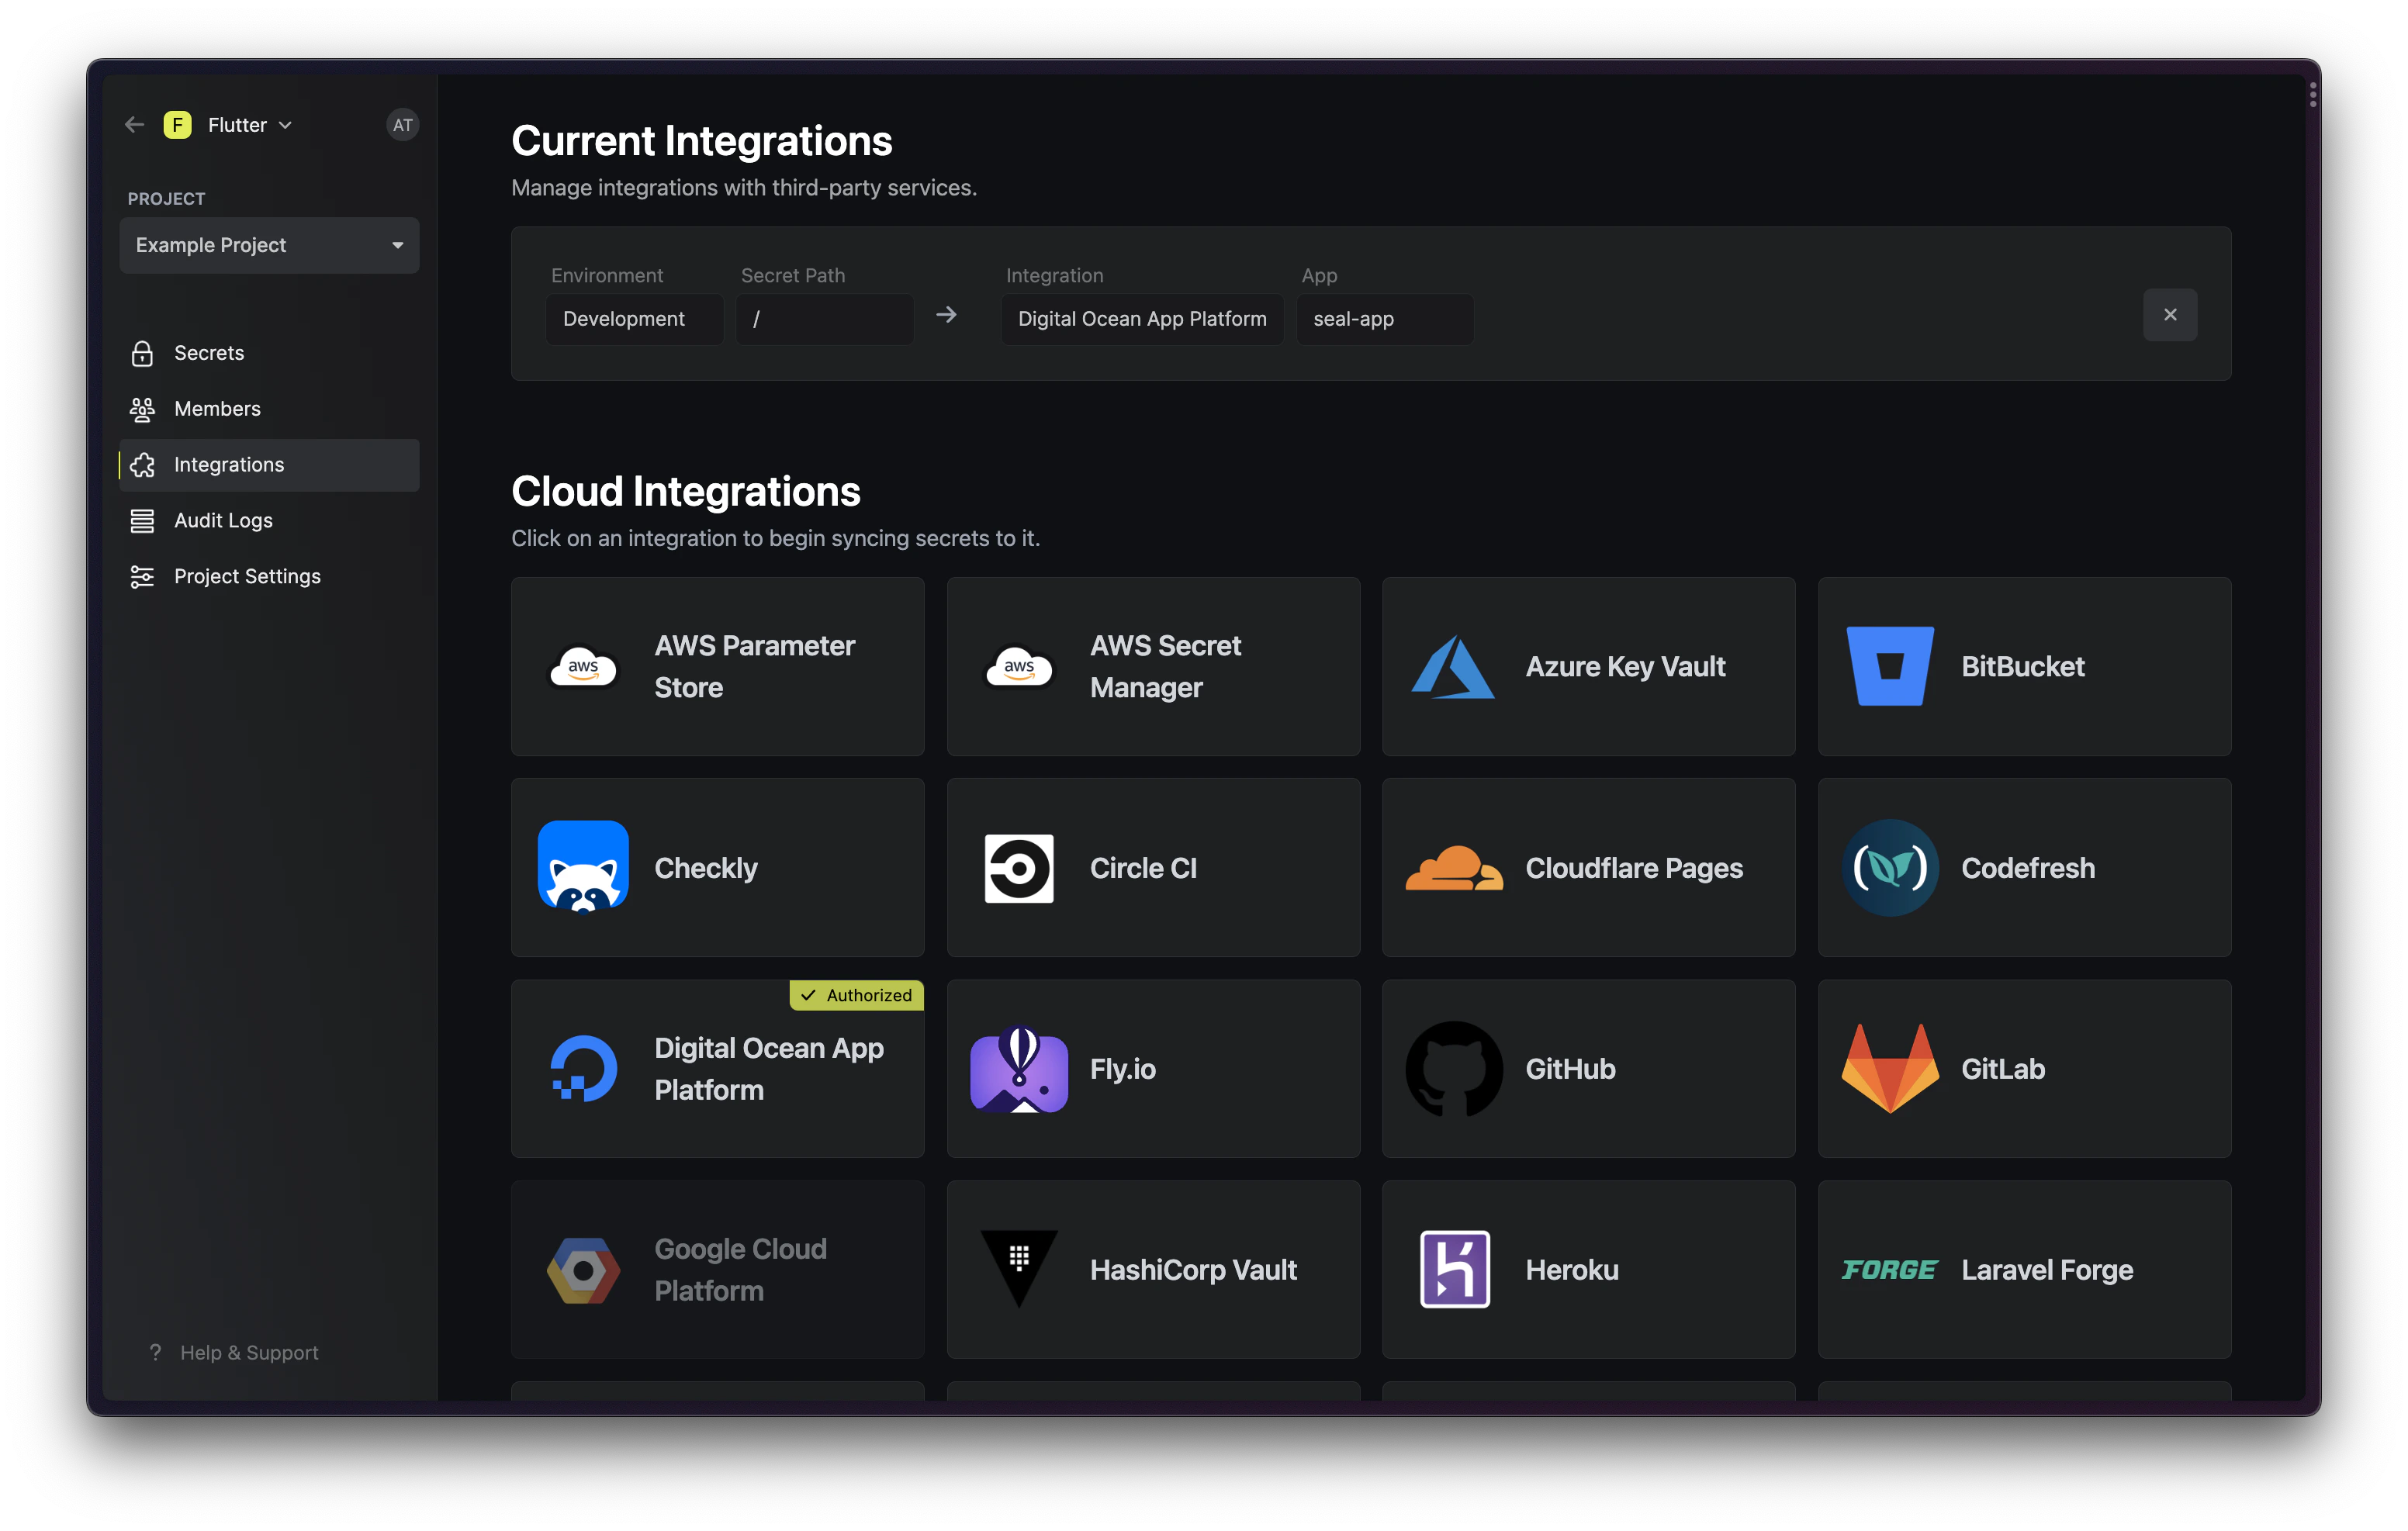Expand the Example Project selector
This screenshot has height=1531, width=2408.
click(269, 245)
